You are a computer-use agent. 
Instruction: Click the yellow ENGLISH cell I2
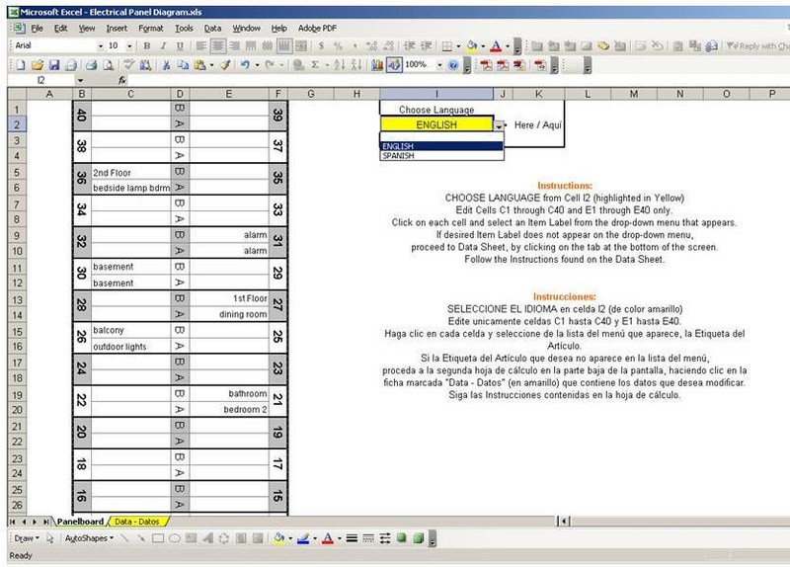(436, 125)
